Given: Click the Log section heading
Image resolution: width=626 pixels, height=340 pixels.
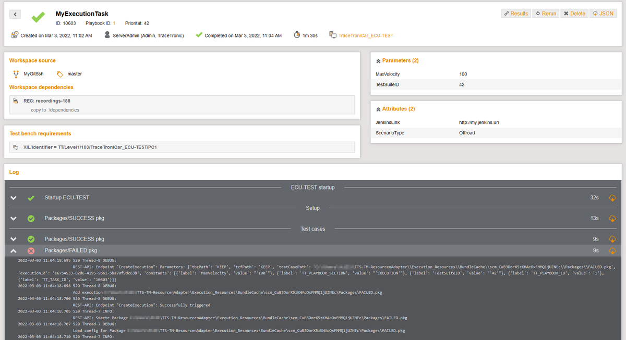Looking at the screenshot, I should click(x=14, y=171).
